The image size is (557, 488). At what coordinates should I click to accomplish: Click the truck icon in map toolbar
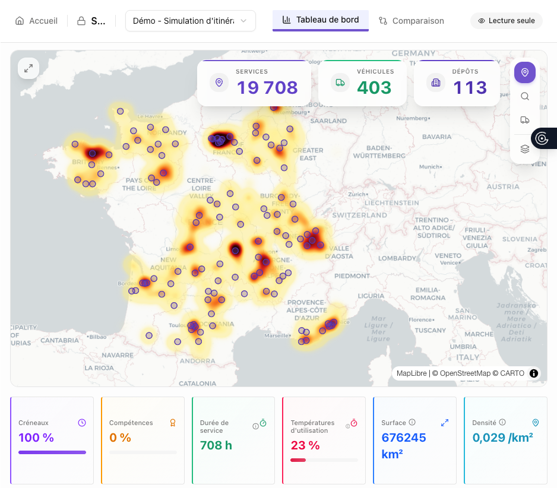coord(524,120)
